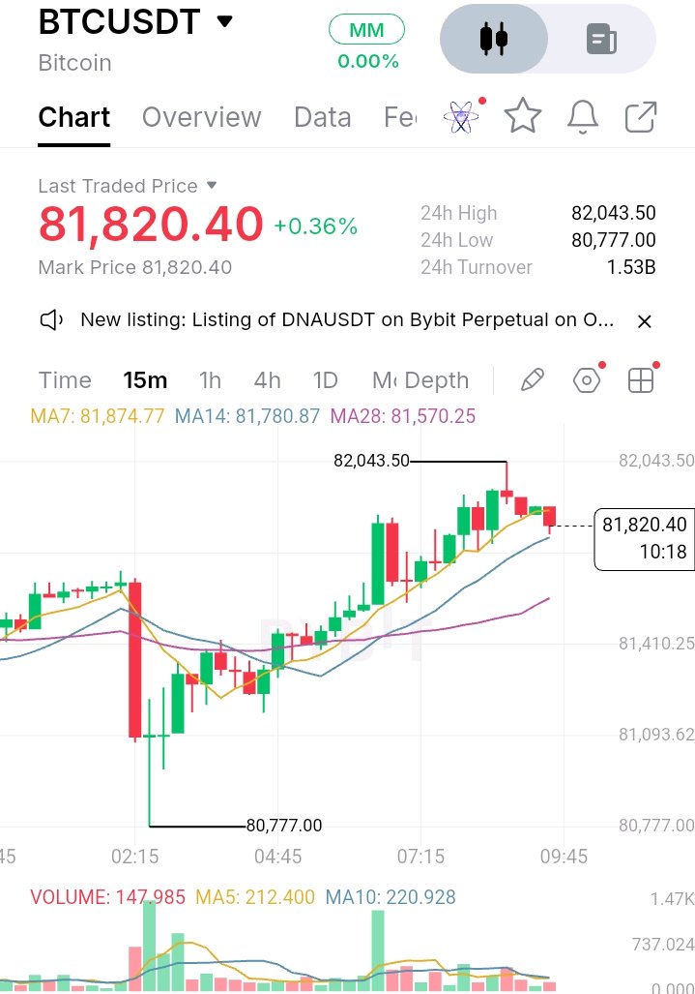The height and width of the screenshot is (994, 695).
Task: Click the 24h Low value 80,777.00
Action: click(614, 240)
